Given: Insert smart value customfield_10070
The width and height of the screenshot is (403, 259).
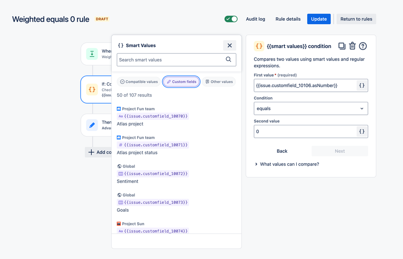Looking at the screenshot, I should 153,116.
